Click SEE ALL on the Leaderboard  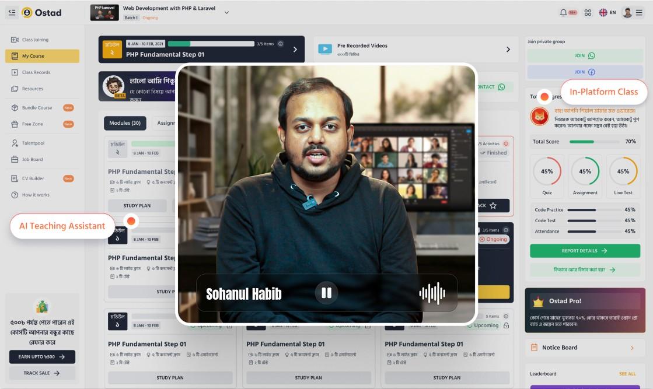click(x=627, y=374)
